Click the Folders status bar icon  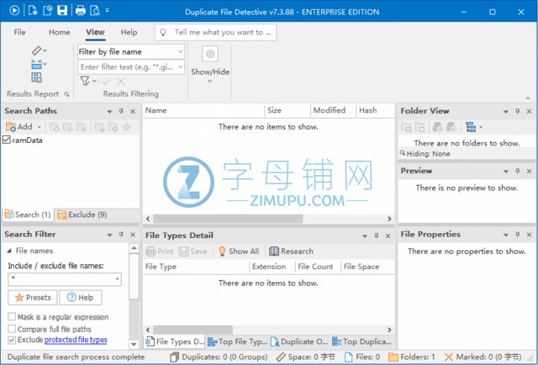tap(393, 357)
